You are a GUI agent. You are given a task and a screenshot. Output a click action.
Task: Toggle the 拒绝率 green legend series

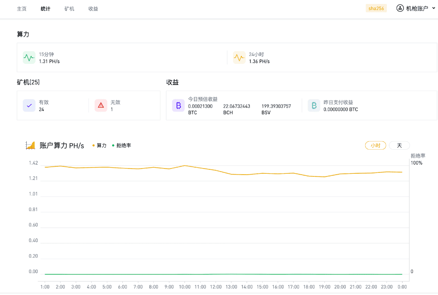coord(121,145)
